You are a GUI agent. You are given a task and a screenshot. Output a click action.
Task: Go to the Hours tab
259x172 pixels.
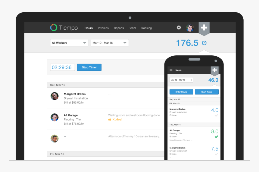coord(89,28)
